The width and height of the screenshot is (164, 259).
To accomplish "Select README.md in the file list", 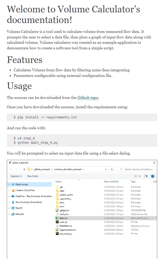I will pos(66,226).
